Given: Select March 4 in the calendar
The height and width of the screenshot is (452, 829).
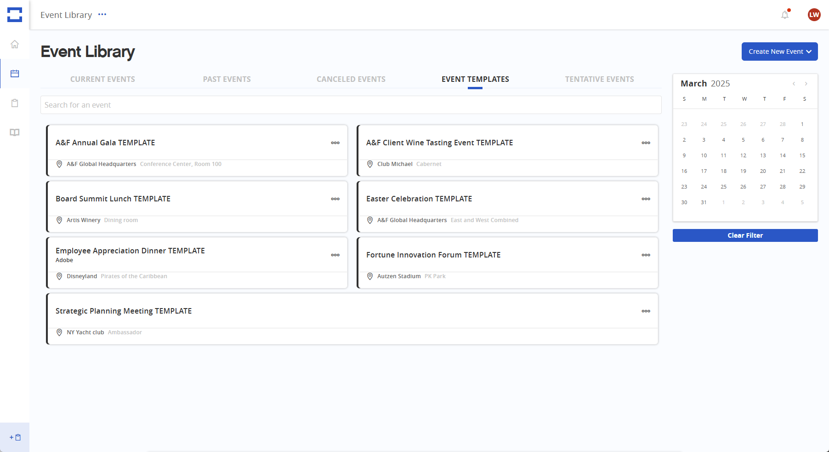Looking at the screenshot, I should pyautogui.click(x=723, y=140).
